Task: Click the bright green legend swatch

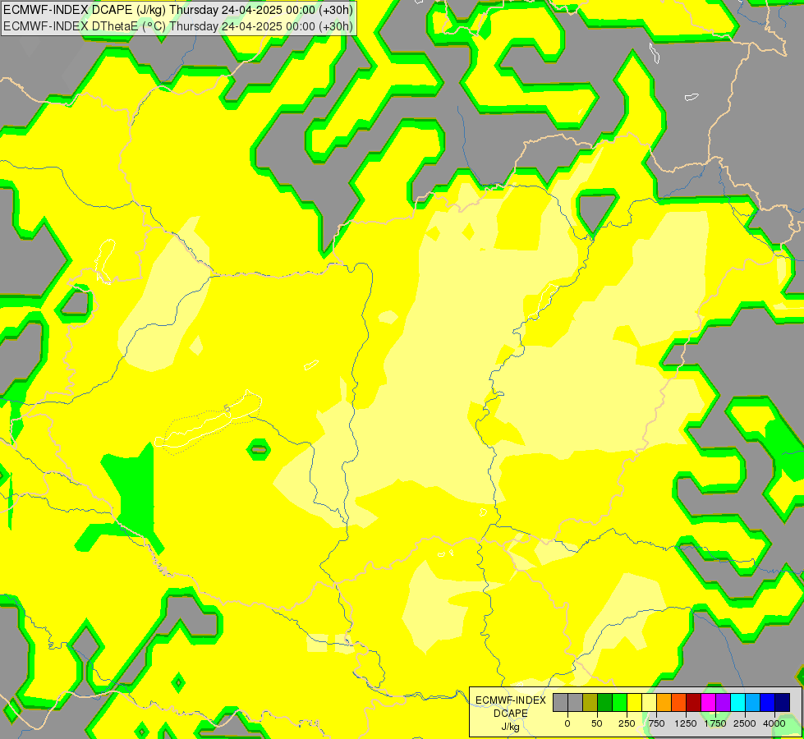Action: (x=619, y=703)
